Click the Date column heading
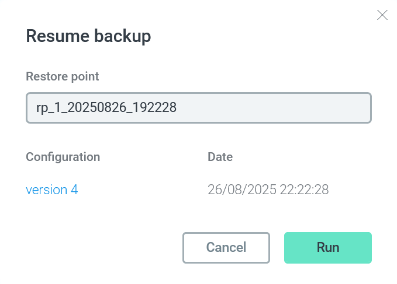Screen dimensions: 397x284 point(220,157)
